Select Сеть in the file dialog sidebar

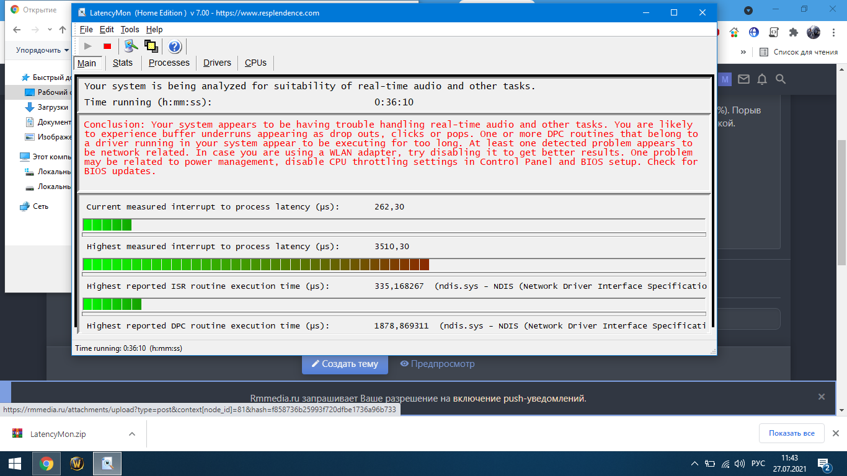coord(34,206)
